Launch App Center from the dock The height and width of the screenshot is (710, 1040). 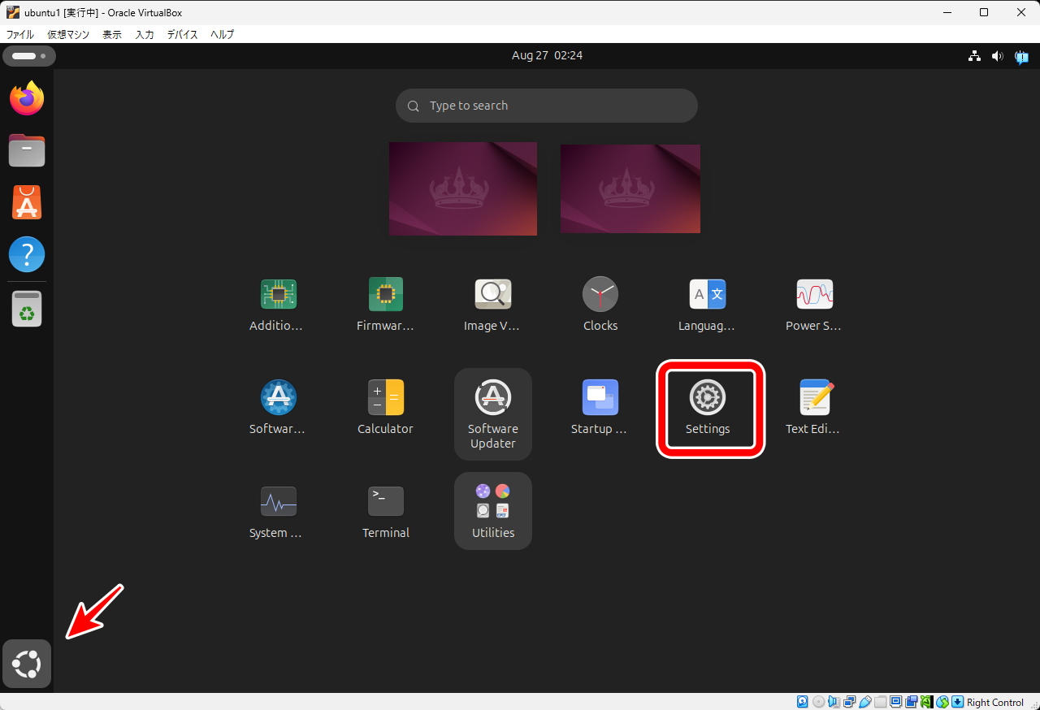coord(27,202)
